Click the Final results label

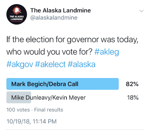click(49, 110)
